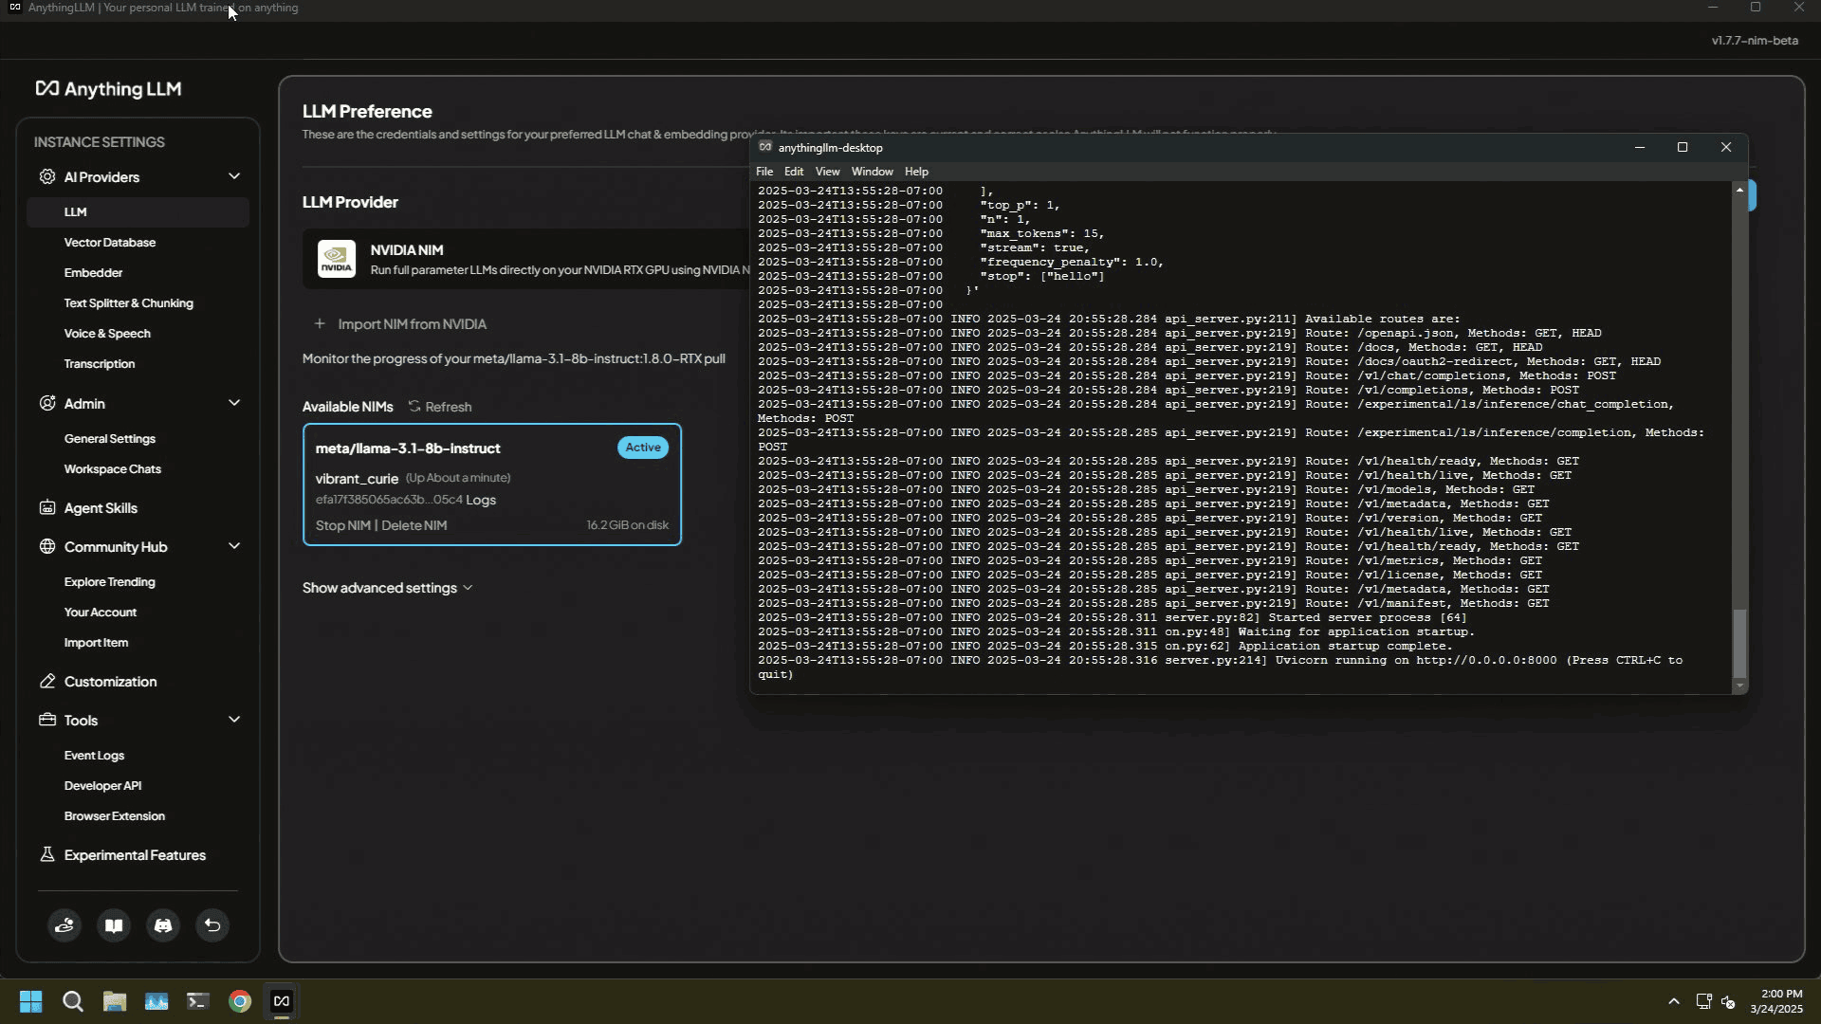Click Delete NIM link
Image resolution: width=1821 pixels, height=1024 pixels.
(x=414, y=525)
